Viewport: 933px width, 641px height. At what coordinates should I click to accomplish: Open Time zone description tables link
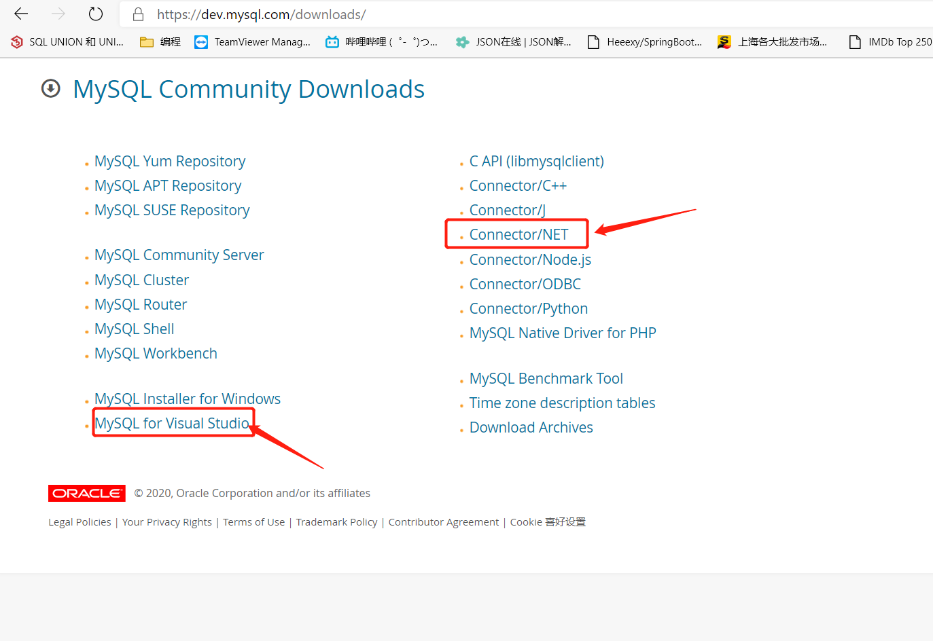pyautogui.click(x=563, y=403)
